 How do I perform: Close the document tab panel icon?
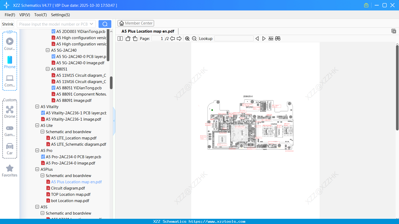(x=394, y=31)
